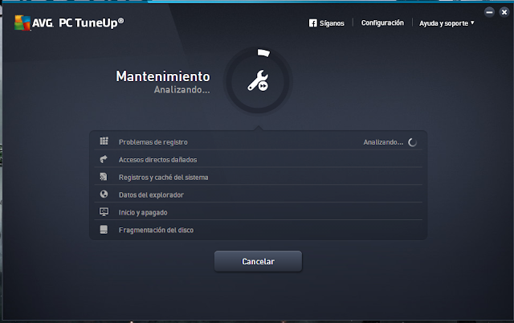Select Inicio y apagado text
The width and height of the screenshot is (514, 323).
click(x=143, y=212)
